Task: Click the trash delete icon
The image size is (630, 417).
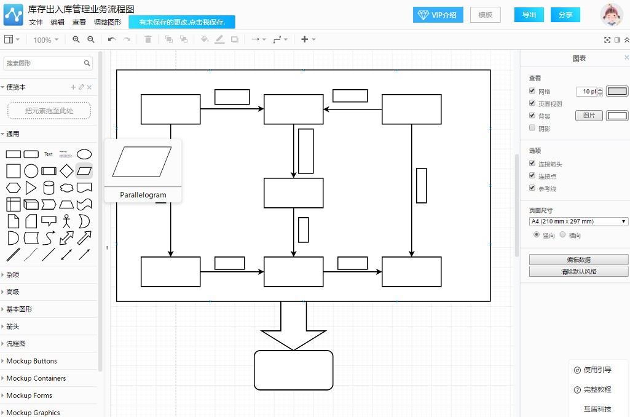Action: click(148, 39)
